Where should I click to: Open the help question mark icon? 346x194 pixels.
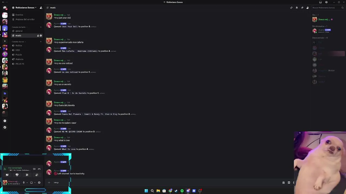326,2
